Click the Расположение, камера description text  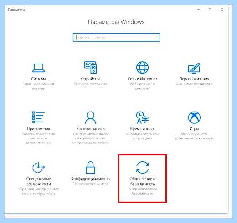[x=90, y=184]
